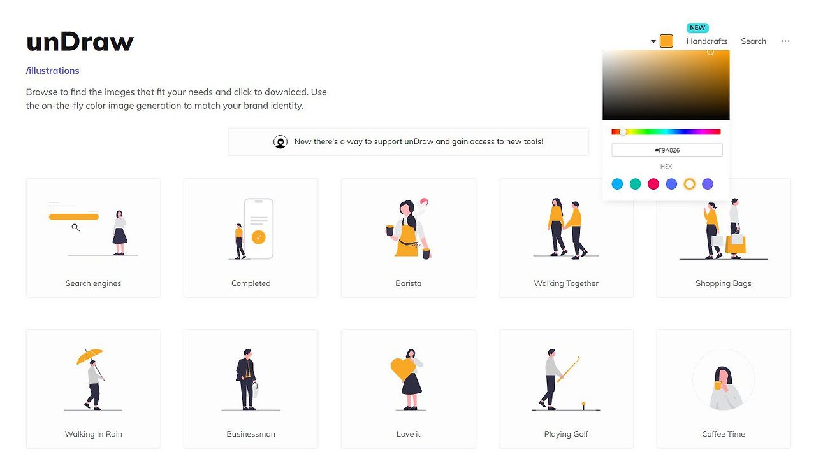The height and width of the screenshot is (457, 816).
Task: Open the Shopping Bags illustration
Action: point(724,238)
